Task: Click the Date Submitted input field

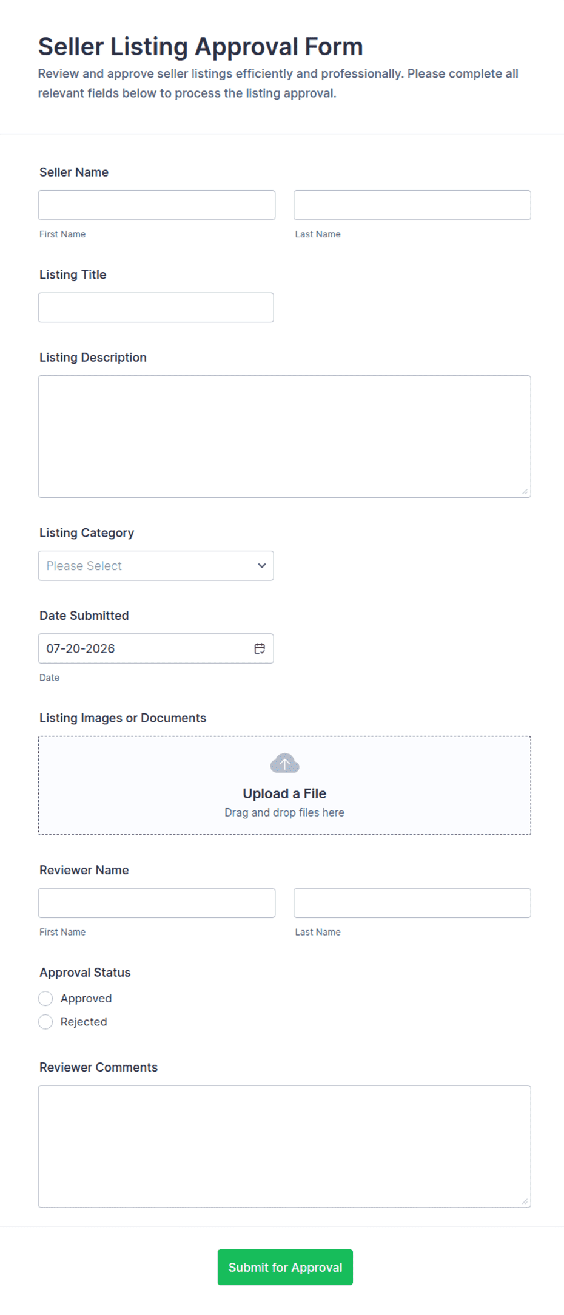Action: pos(156,648)
